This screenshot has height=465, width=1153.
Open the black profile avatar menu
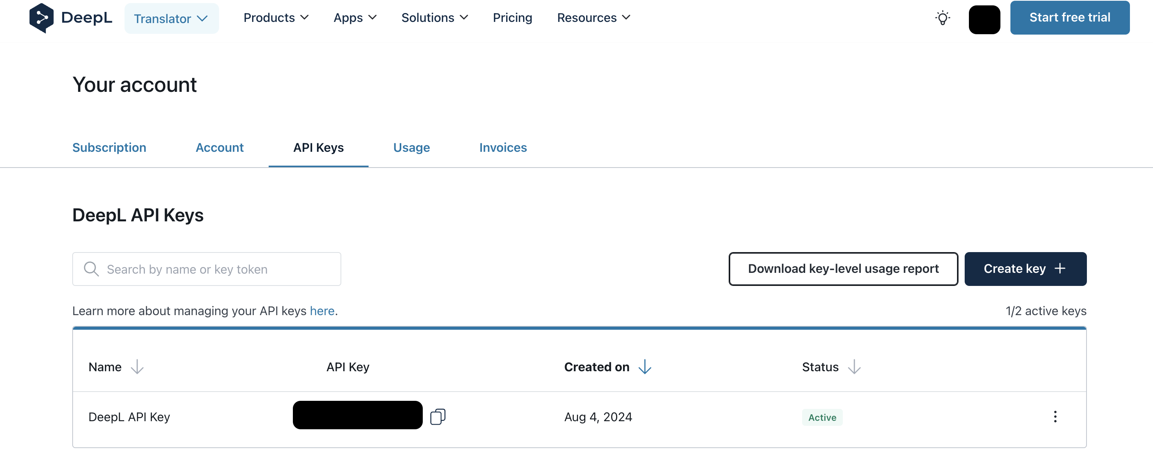[984, 19]
